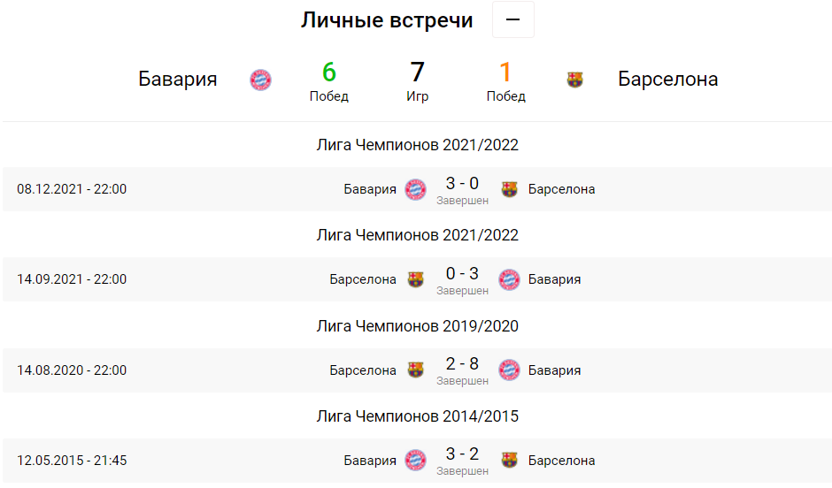Open the 0 - 3 match score
832x488 pixels.
(462, 273)
